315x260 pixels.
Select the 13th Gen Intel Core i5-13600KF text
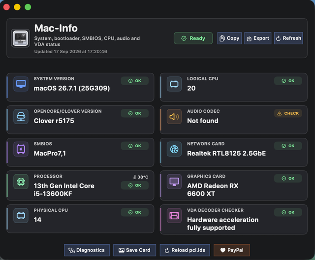coord(64,190)
